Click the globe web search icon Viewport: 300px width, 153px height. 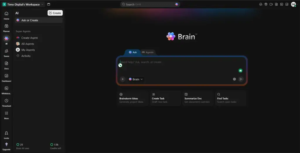tap(234, 79)
